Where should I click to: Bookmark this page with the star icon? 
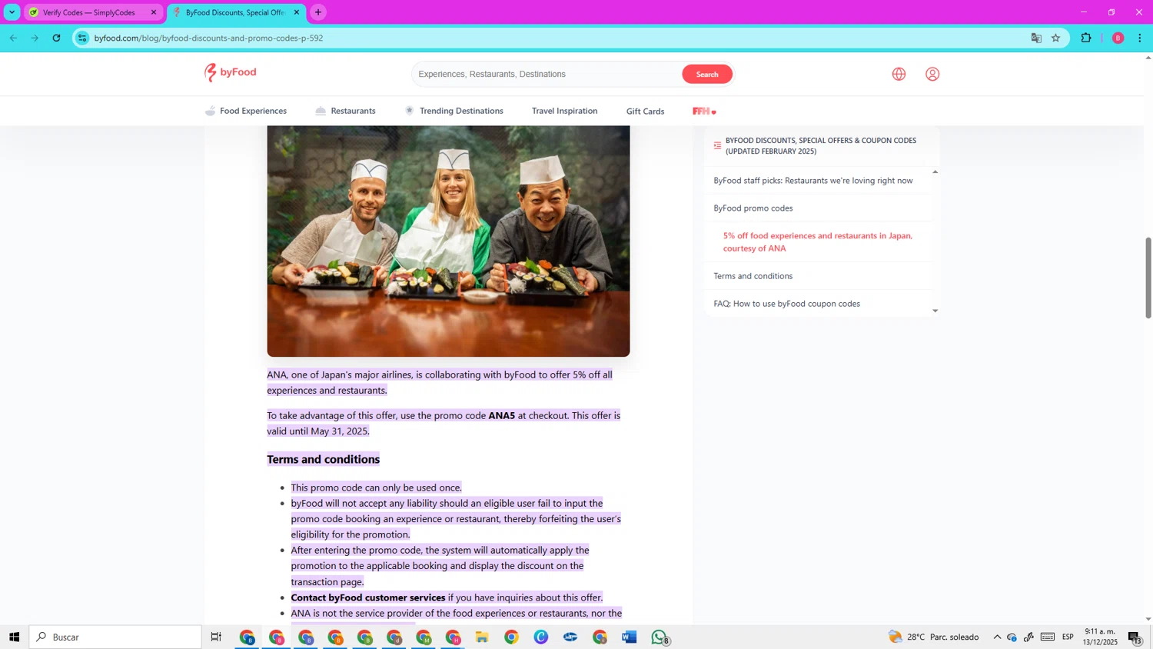tap(1056, 38)
